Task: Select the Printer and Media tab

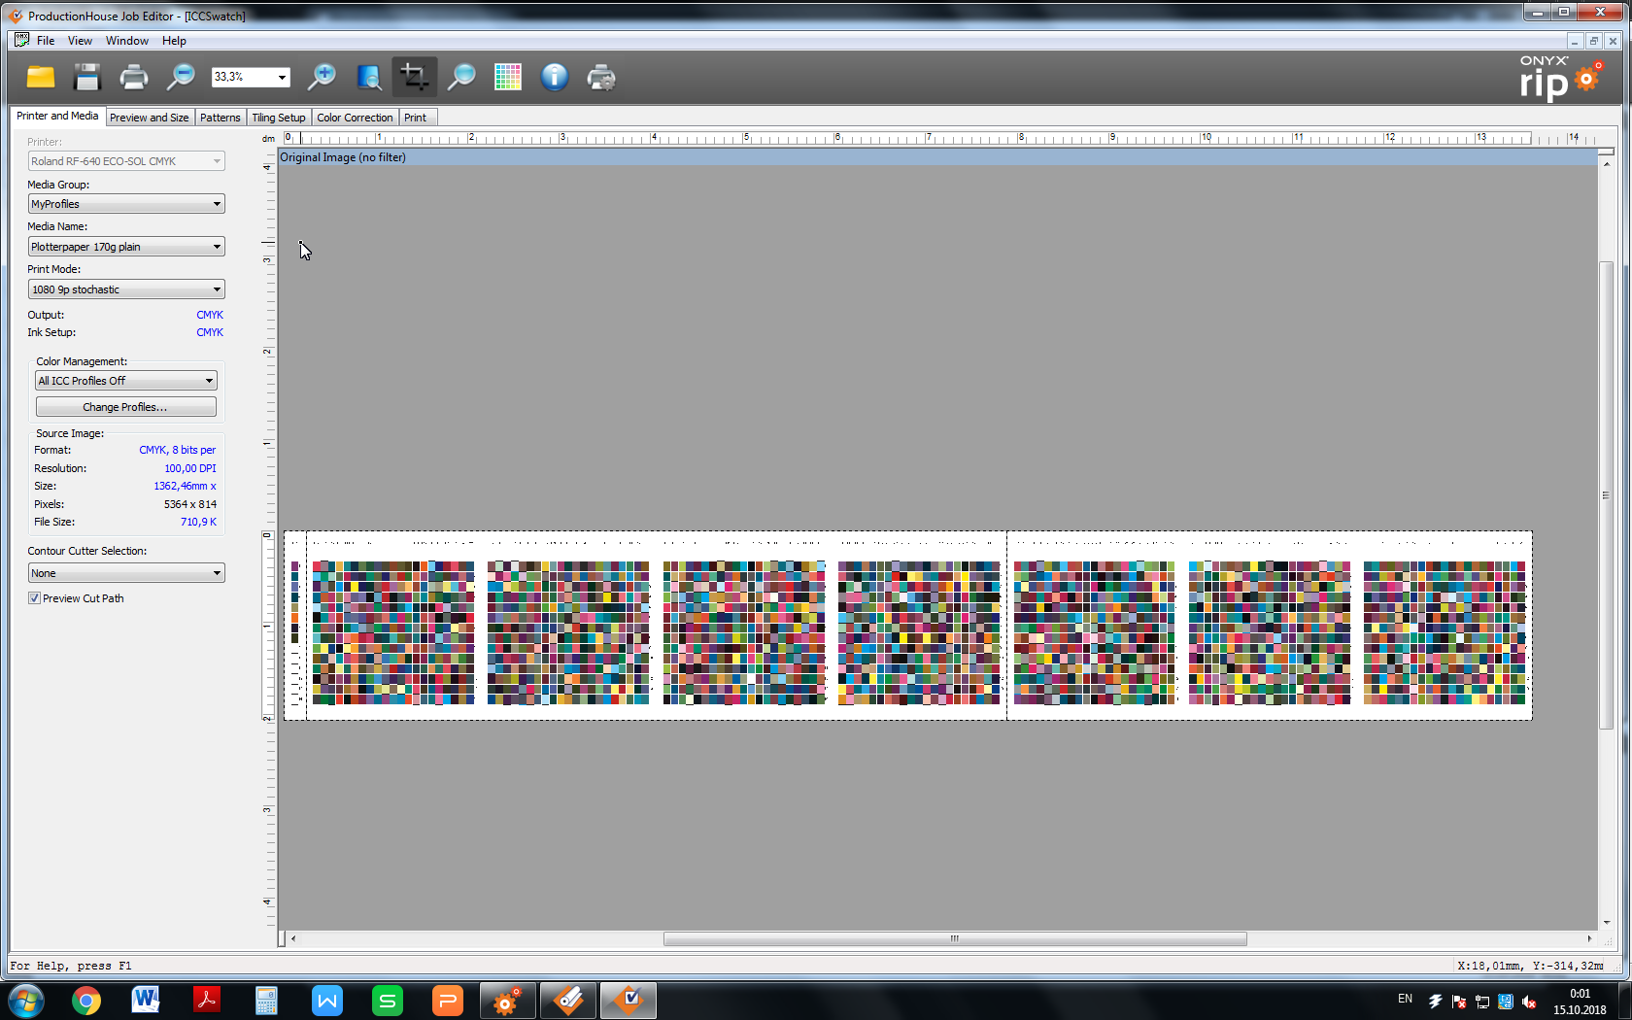Action: 57,116
